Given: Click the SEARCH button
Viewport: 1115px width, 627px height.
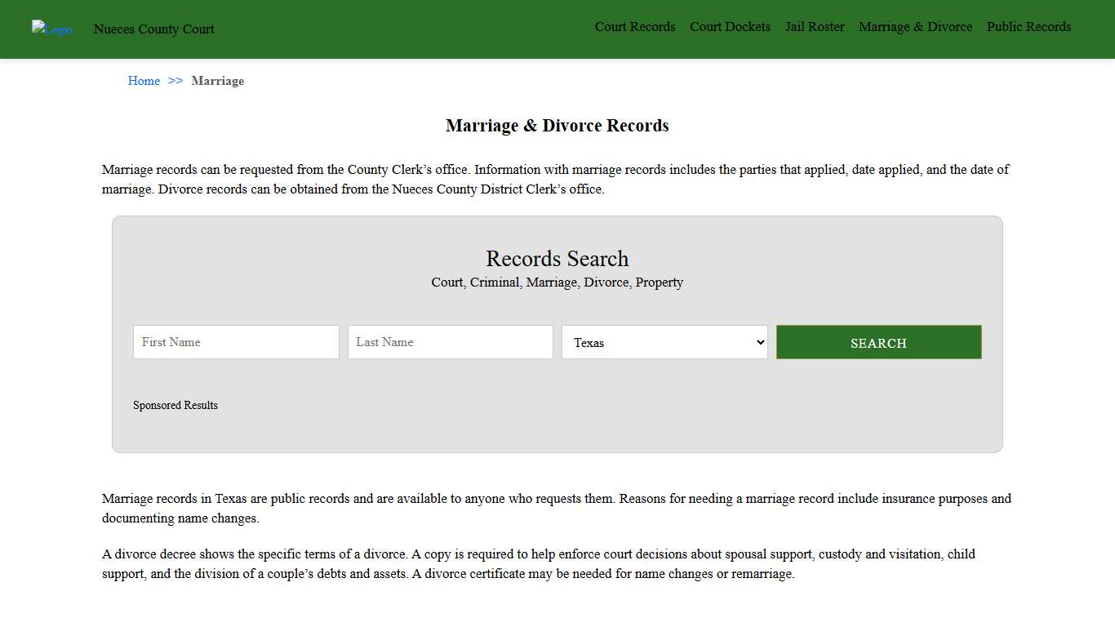Looking at the screenshot, I should pyautogui.click(x=878, y=342).
